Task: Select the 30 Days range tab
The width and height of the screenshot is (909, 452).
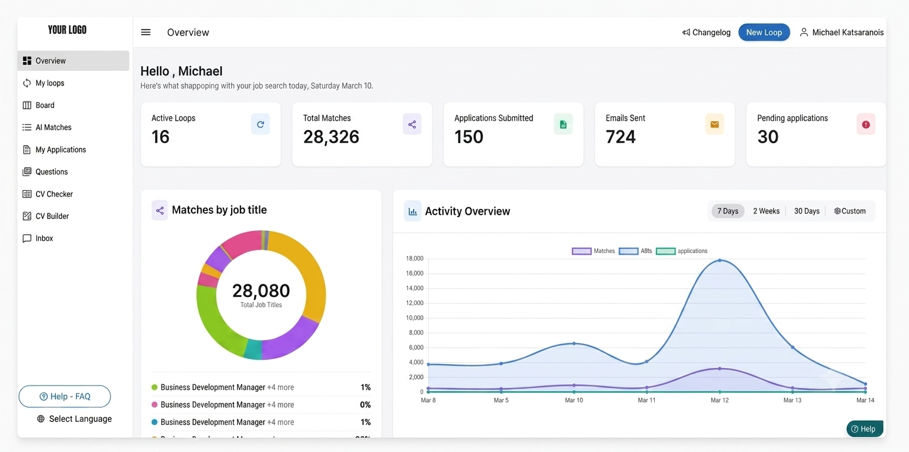Action: [x=807, y=211]
